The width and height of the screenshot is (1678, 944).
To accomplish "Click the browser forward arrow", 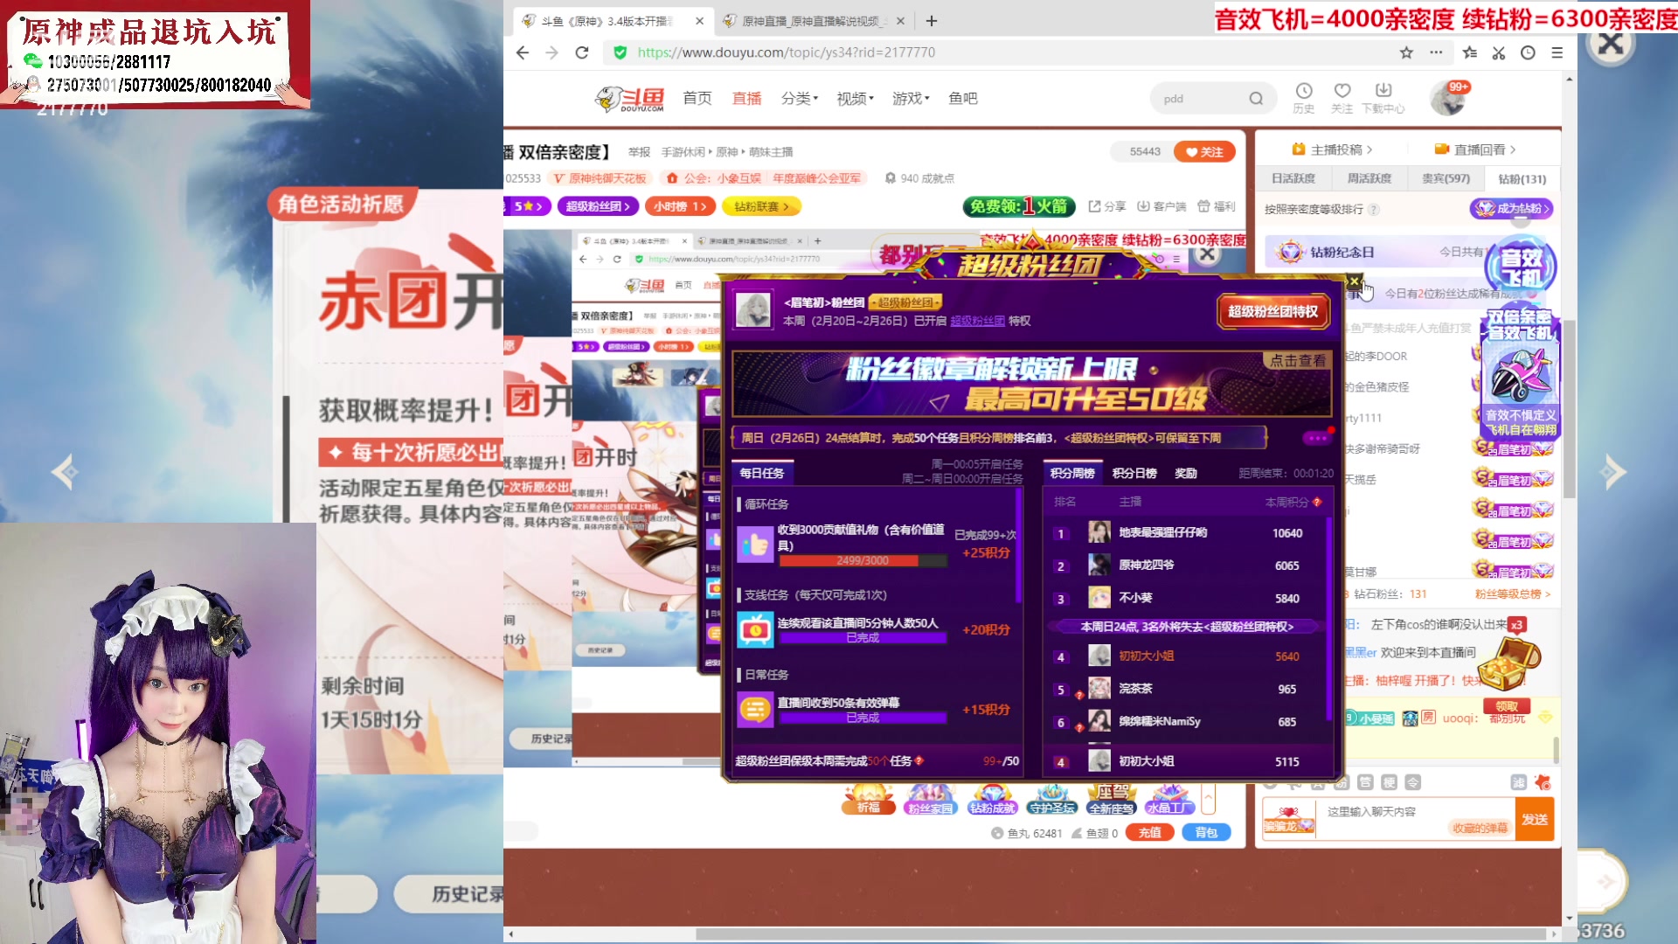I will 551,52.
